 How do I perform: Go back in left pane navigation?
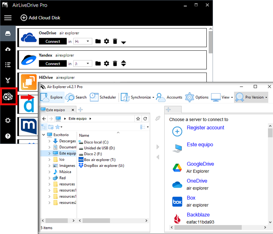[44, 119]
